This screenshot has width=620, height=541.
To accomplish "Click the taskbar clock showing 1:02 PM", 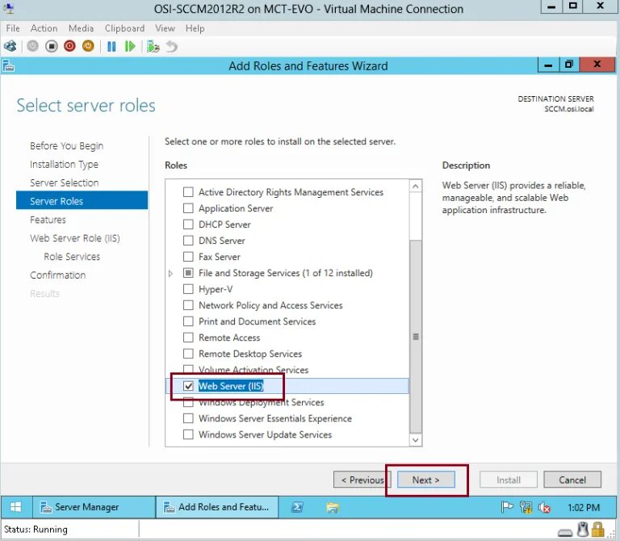I will [584, 507].
